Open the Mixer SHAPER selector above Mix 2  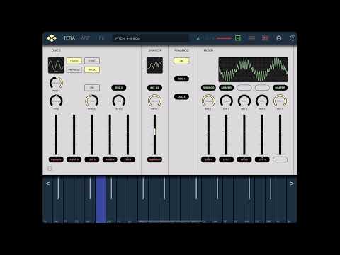click(x=226, y=88)
